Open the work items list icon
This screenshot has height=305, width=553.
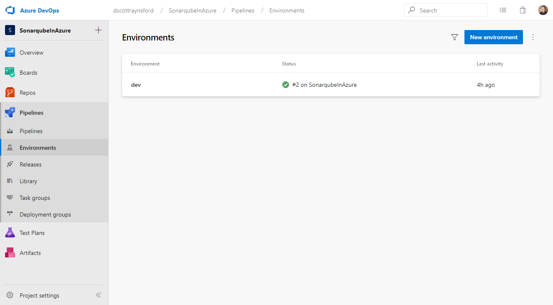pos(503,10)
